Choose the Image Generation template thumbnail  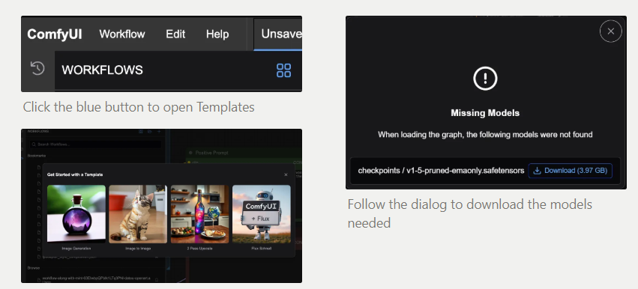click(76, 214)
